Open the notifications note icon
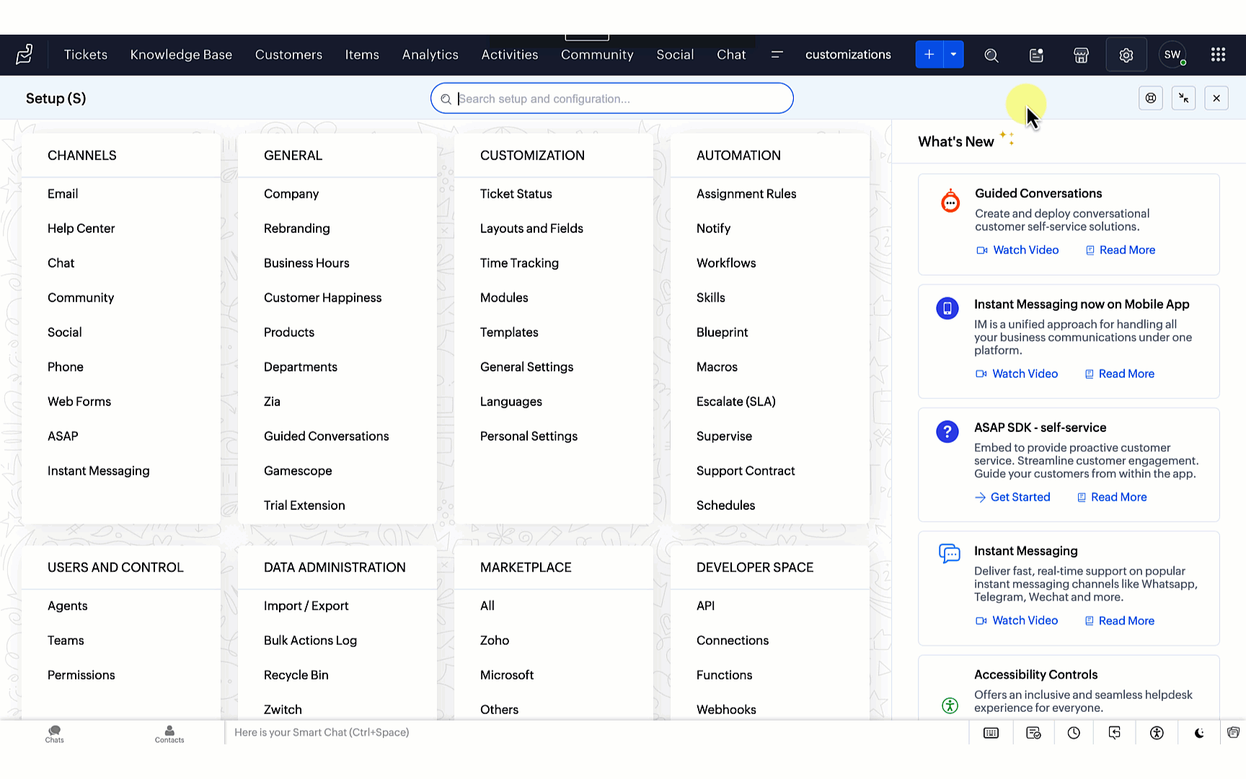The image size is (1246, 779). point(1036,55)
